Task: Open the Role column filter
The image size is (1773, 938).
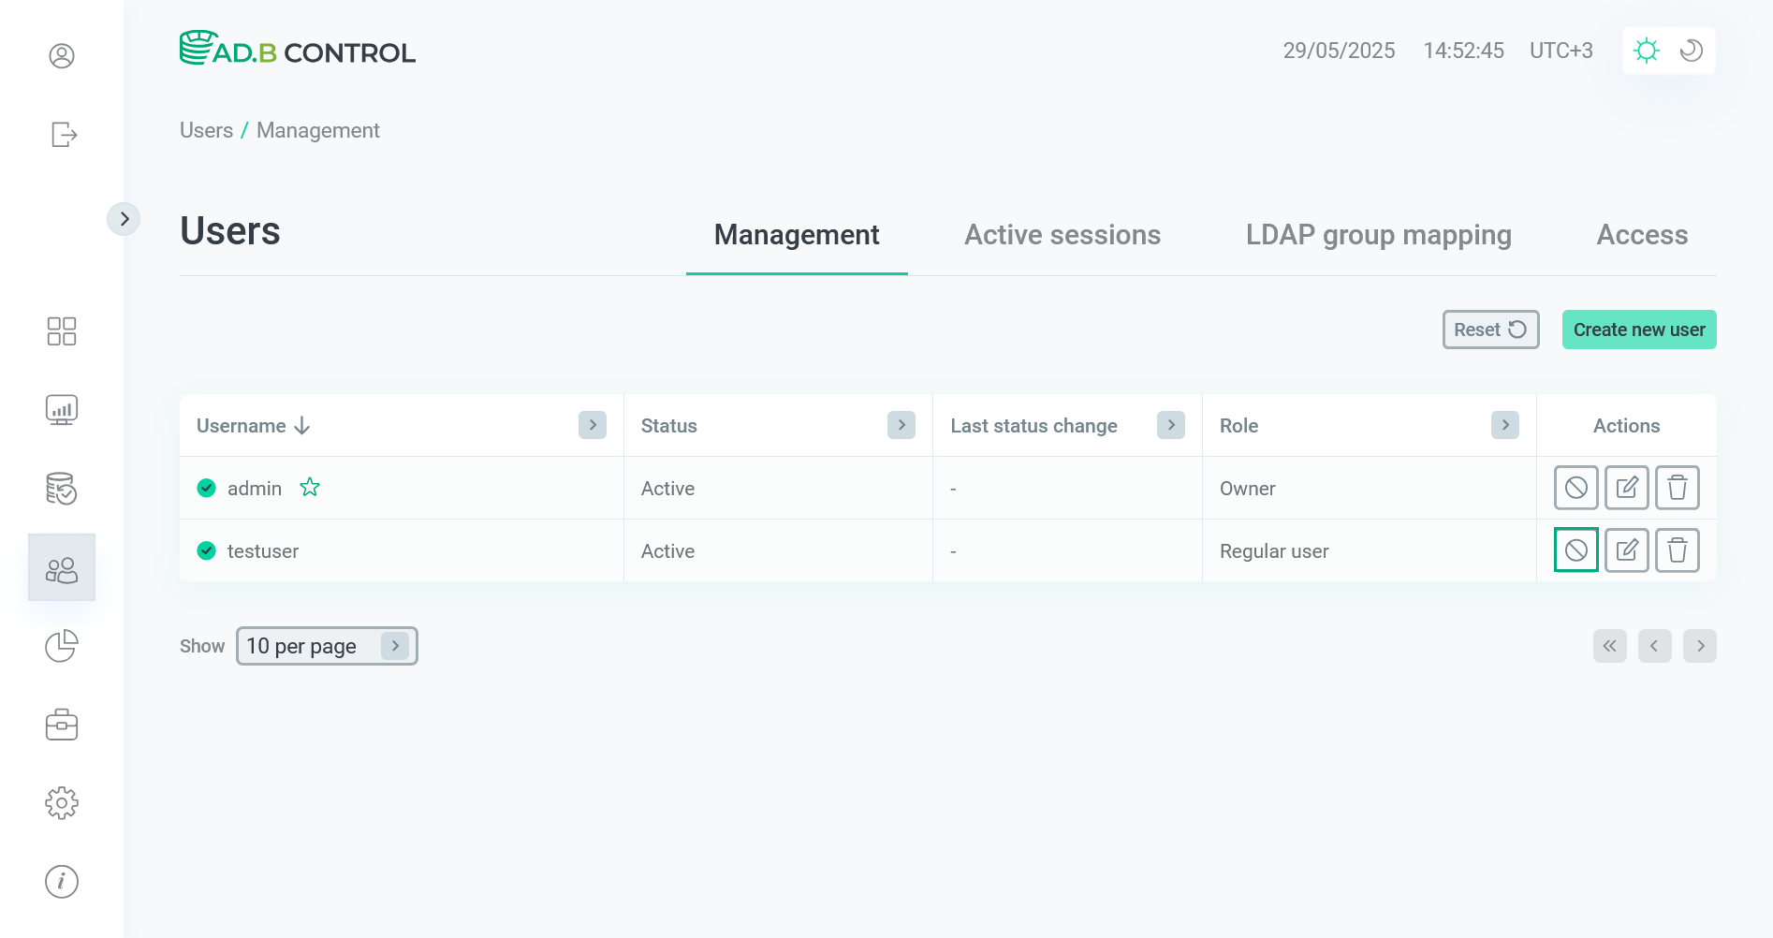Action: pyautogui.click(x=1504, y=425)
